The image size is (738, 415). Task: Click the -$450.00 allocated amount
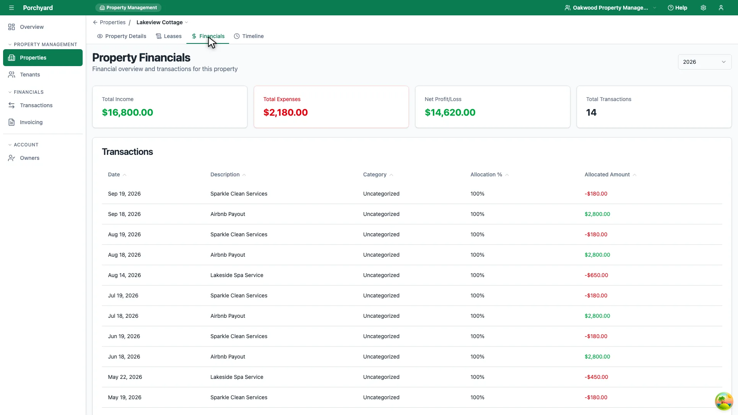(596, 377)
